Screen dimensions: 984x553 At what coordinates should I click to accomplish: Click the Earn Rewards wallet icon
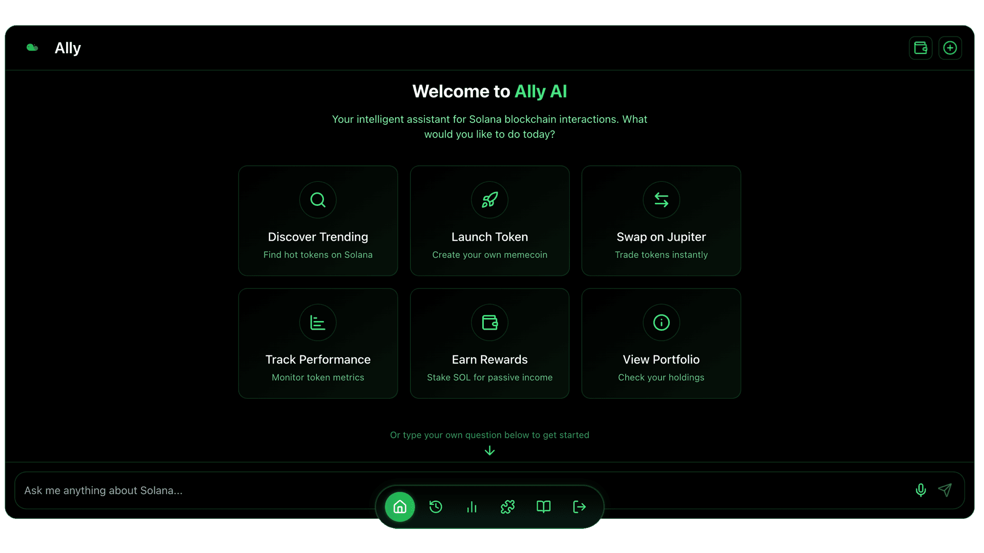click(x=489, y=322)
